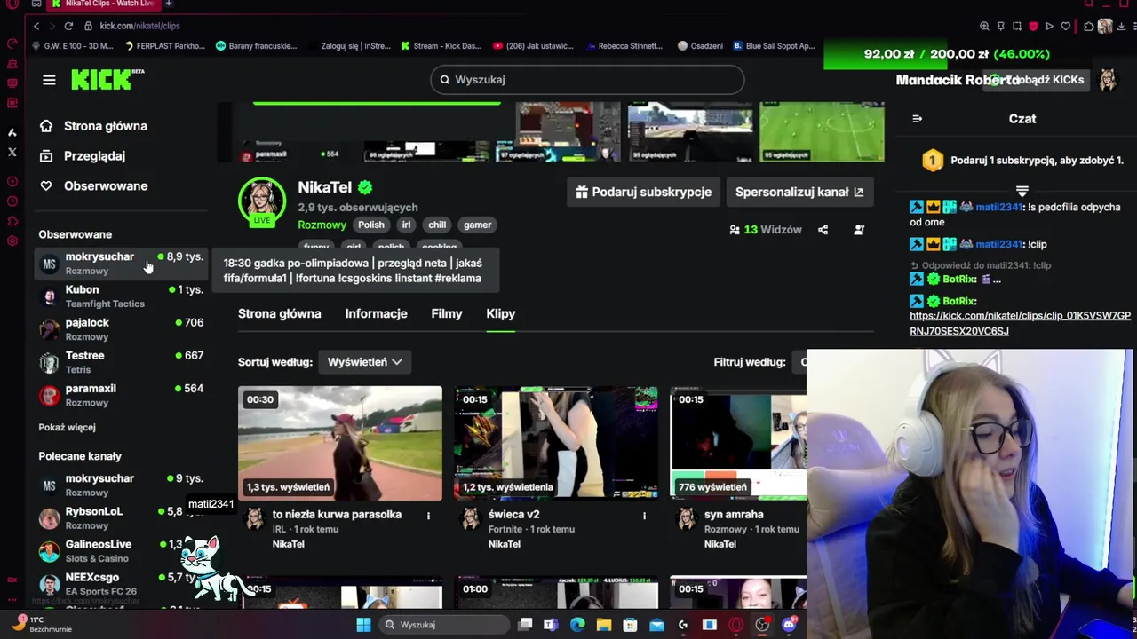Open the Stream - Kick Das... bookmark
The width and height of the screenshot is (1137, 639).
click(441, 46)
